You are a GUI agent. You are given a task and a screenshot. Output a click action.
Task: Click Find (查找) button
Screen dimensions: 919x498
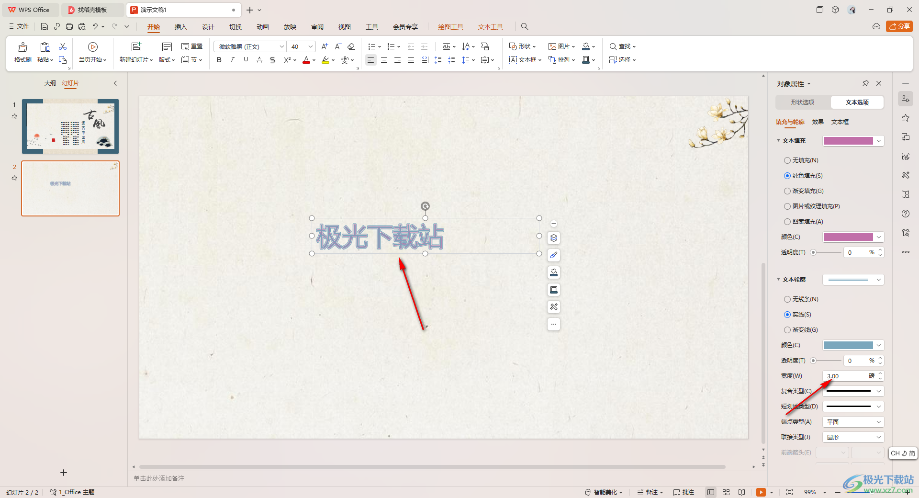[622, 46]
